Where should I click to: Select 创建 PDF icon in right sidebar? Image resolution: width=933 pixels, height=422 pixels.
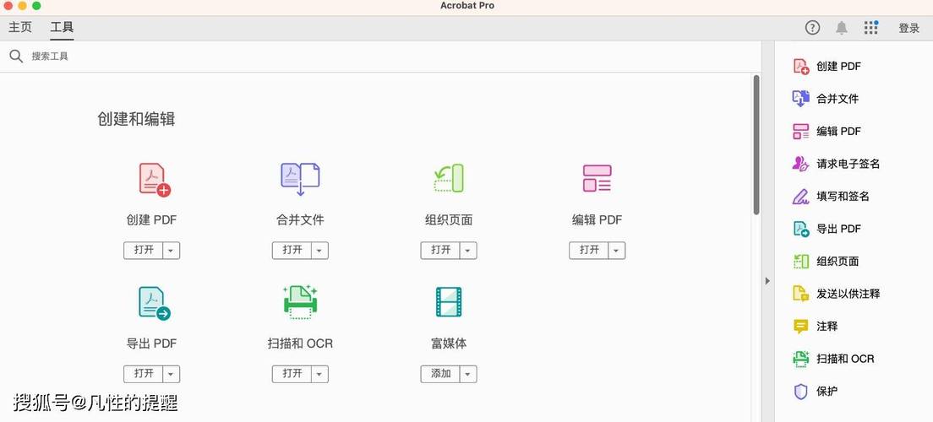[801, 66]
